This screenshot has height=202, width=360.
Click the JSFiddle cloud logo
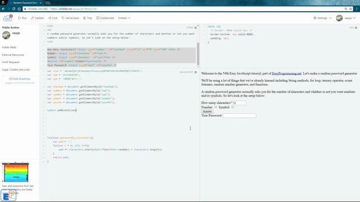click(x=7, y=18)
